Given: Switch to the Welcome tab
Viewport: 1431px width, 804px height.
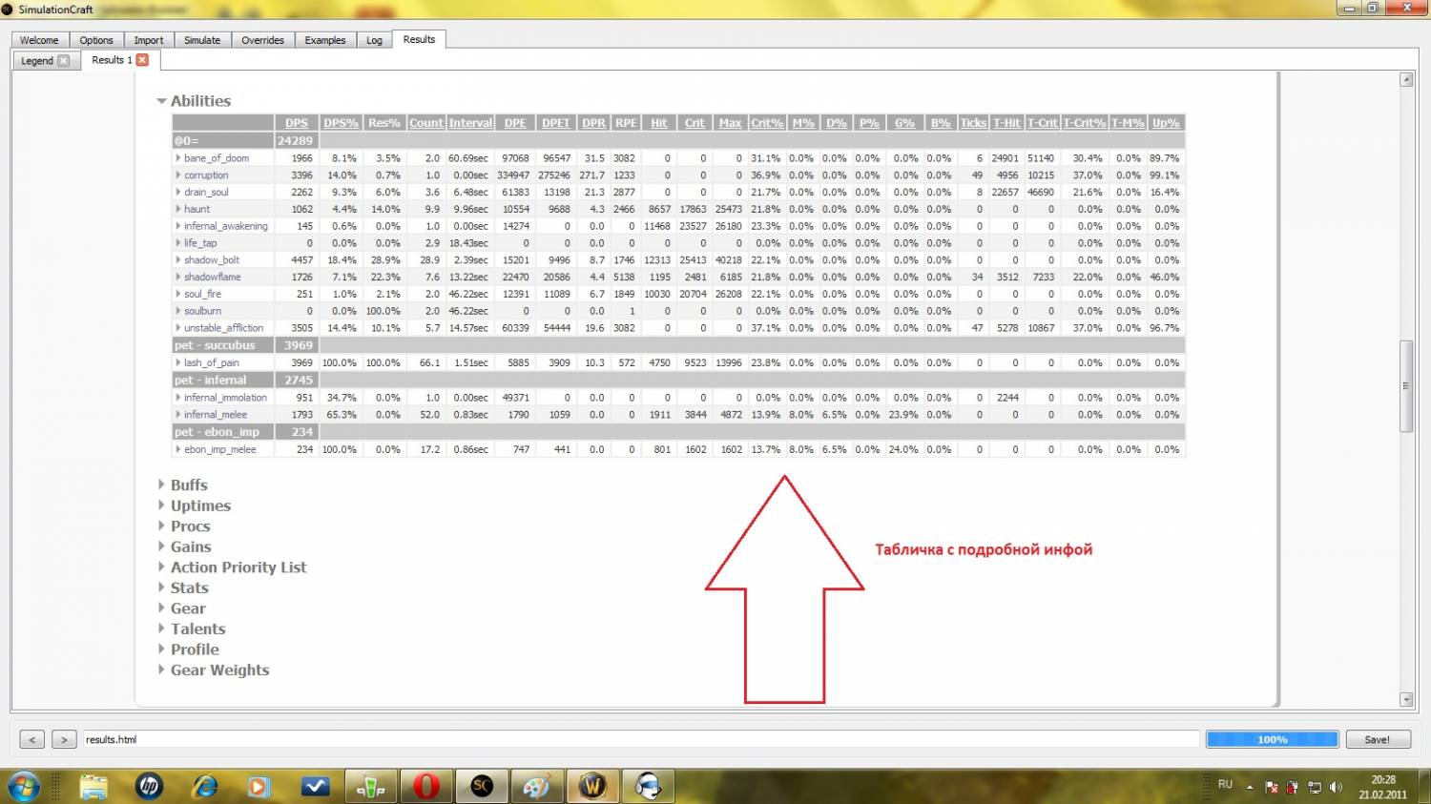Looking at the screenshot, I should point(39,40).
